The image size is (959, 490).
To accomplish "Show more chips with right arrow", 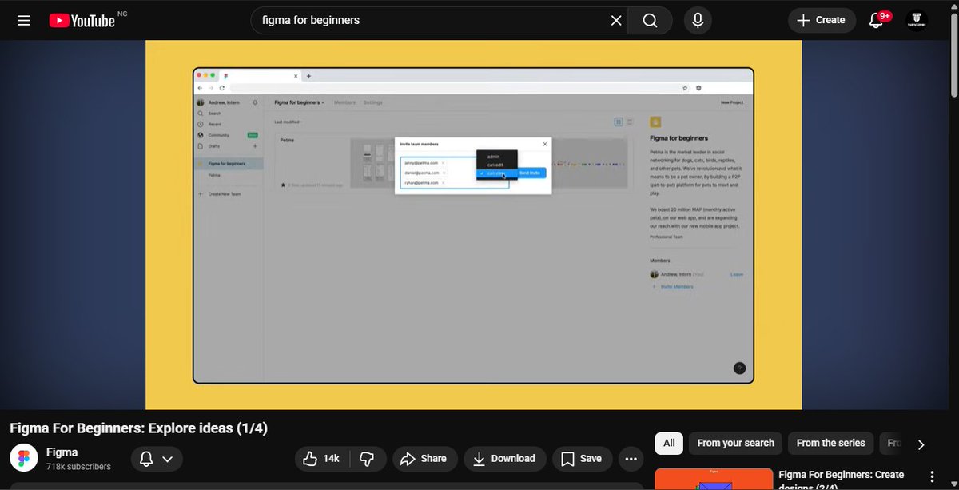I will pos(921,444).
